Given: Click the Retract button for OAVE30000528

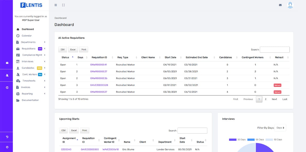Looking at the screenshot, I should coord(277,85).
